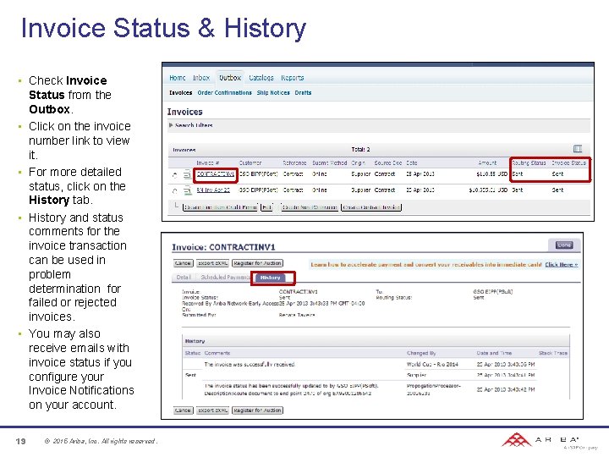Screen dimensions: 609x457
Task: Click the top Register for Auction button
Action: pyautogui.click(x=257, y=263)
